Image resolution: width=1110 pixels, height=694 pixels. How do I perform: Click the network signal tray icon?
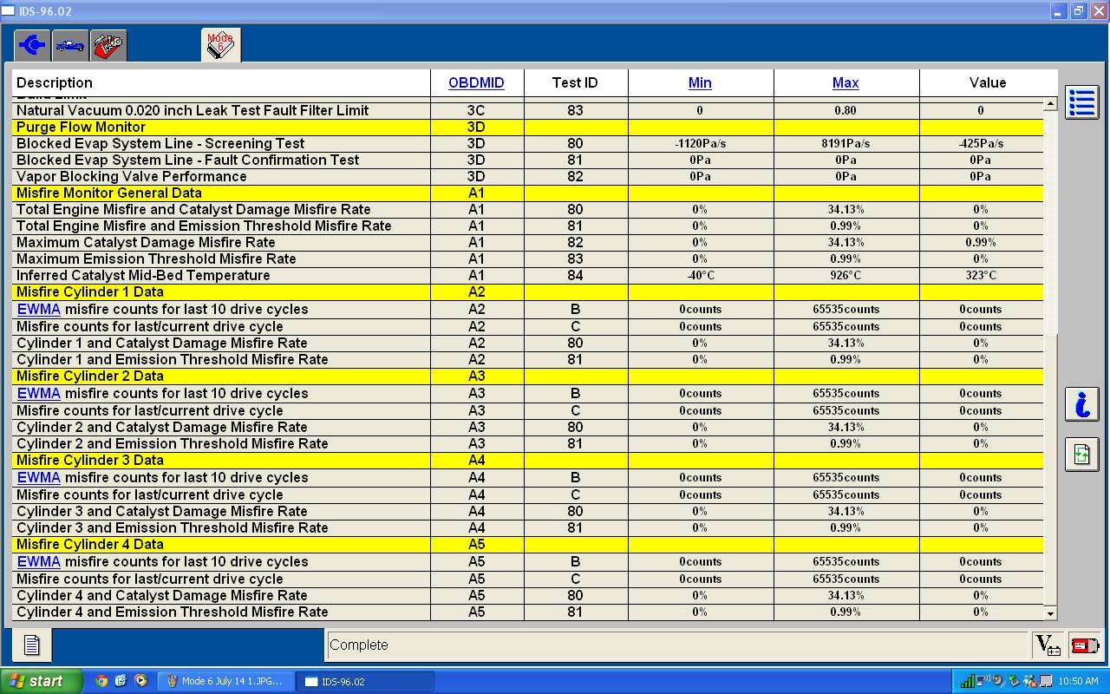968,681
